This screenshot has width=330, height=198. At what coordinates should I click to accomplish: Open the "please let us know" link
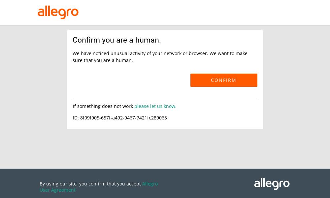tap(155, 106)
